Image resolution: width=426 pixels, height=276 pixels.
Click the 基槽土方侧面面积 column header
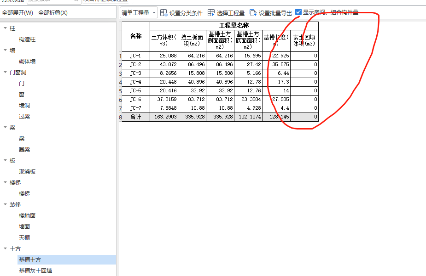point(220,40)
